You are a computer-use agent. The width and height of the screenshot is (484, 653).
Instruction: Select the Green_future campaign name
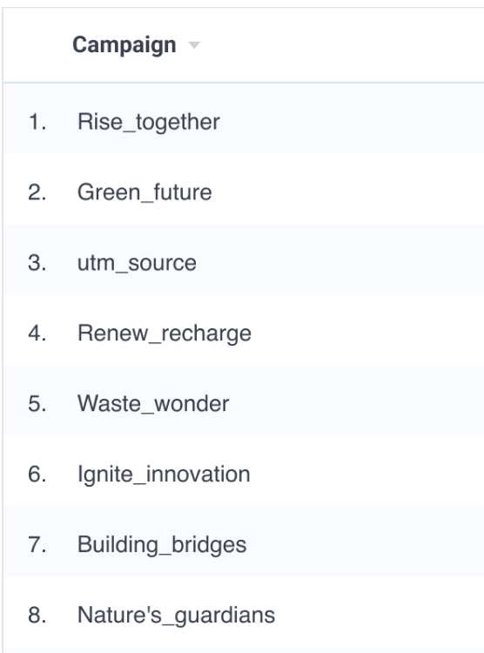click(x=145, y=192)
